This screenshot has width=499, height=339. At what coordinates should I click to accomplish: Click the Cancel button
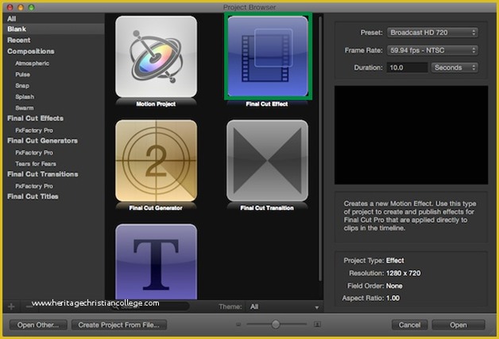tap(409, 325)
